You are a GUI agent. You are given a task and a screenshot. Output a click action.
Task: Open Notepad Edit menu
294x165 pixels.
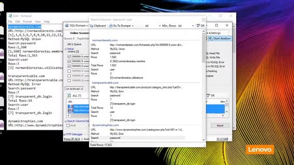(17, 22)
